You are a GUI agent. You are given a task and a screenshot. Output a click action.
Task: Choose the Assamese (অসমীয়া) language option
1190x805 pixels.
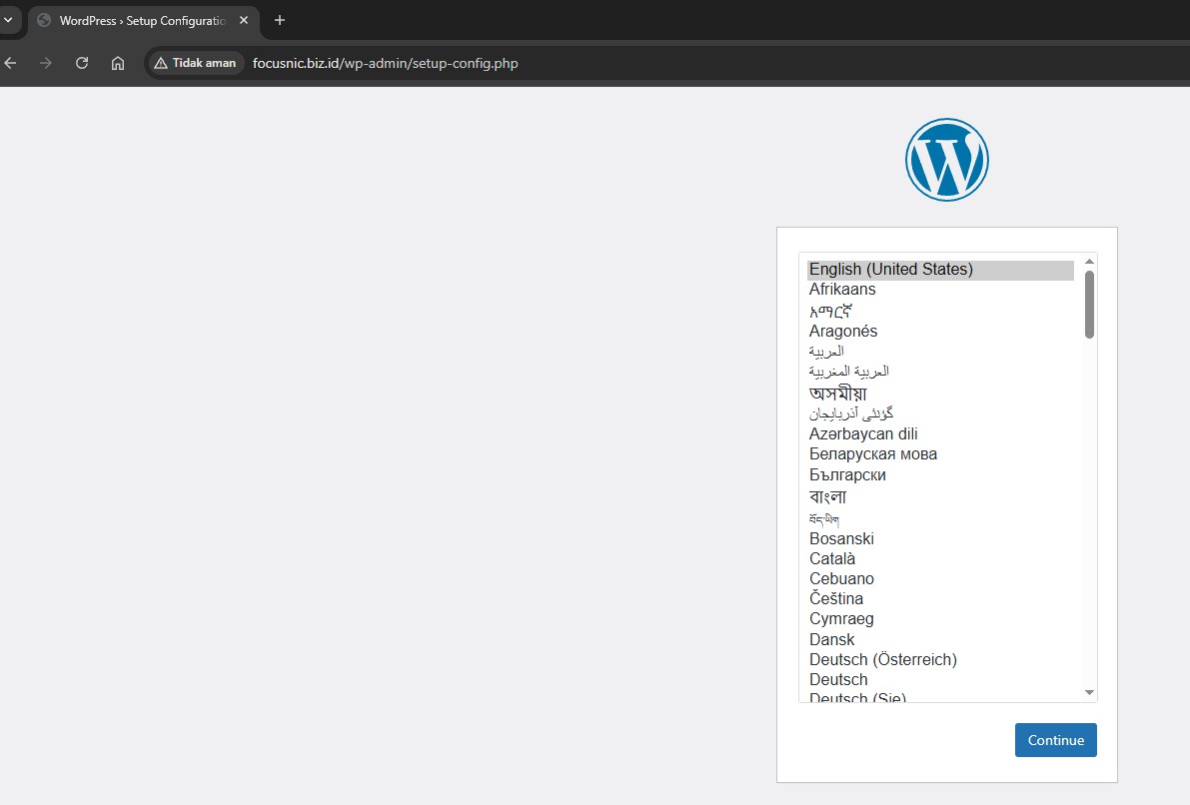(940, 394)
